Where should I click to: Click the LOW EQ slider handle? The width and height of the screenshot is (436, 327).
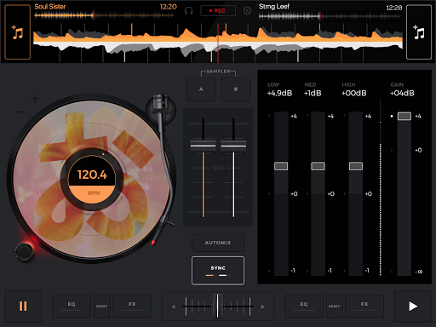pos(281,166)
